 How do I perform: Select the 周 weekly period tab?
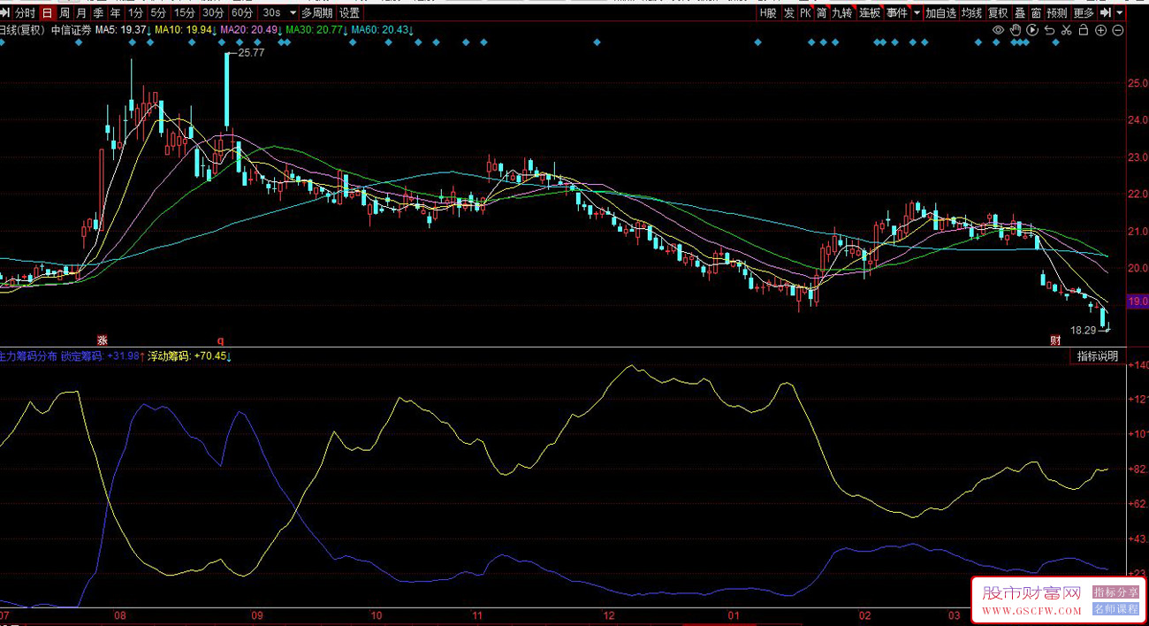tap(64, 13)
